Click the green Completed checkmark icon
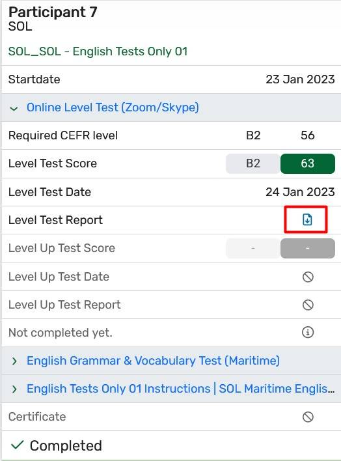Image resolution: width=341 pixels, height=461 pixels. point(17,445)
